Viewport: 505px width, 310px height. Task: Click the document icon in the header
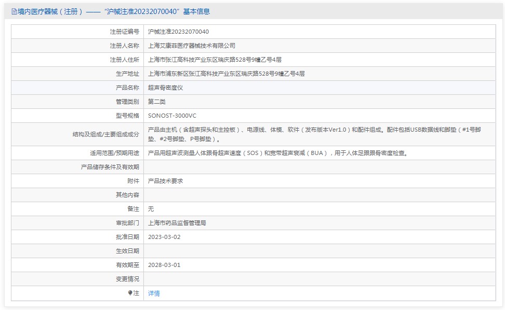click(14, 11)
